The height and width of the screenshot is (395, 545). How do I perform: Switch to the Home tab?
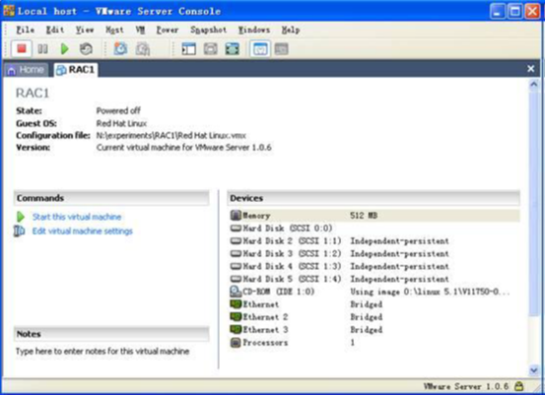[26, 70]
